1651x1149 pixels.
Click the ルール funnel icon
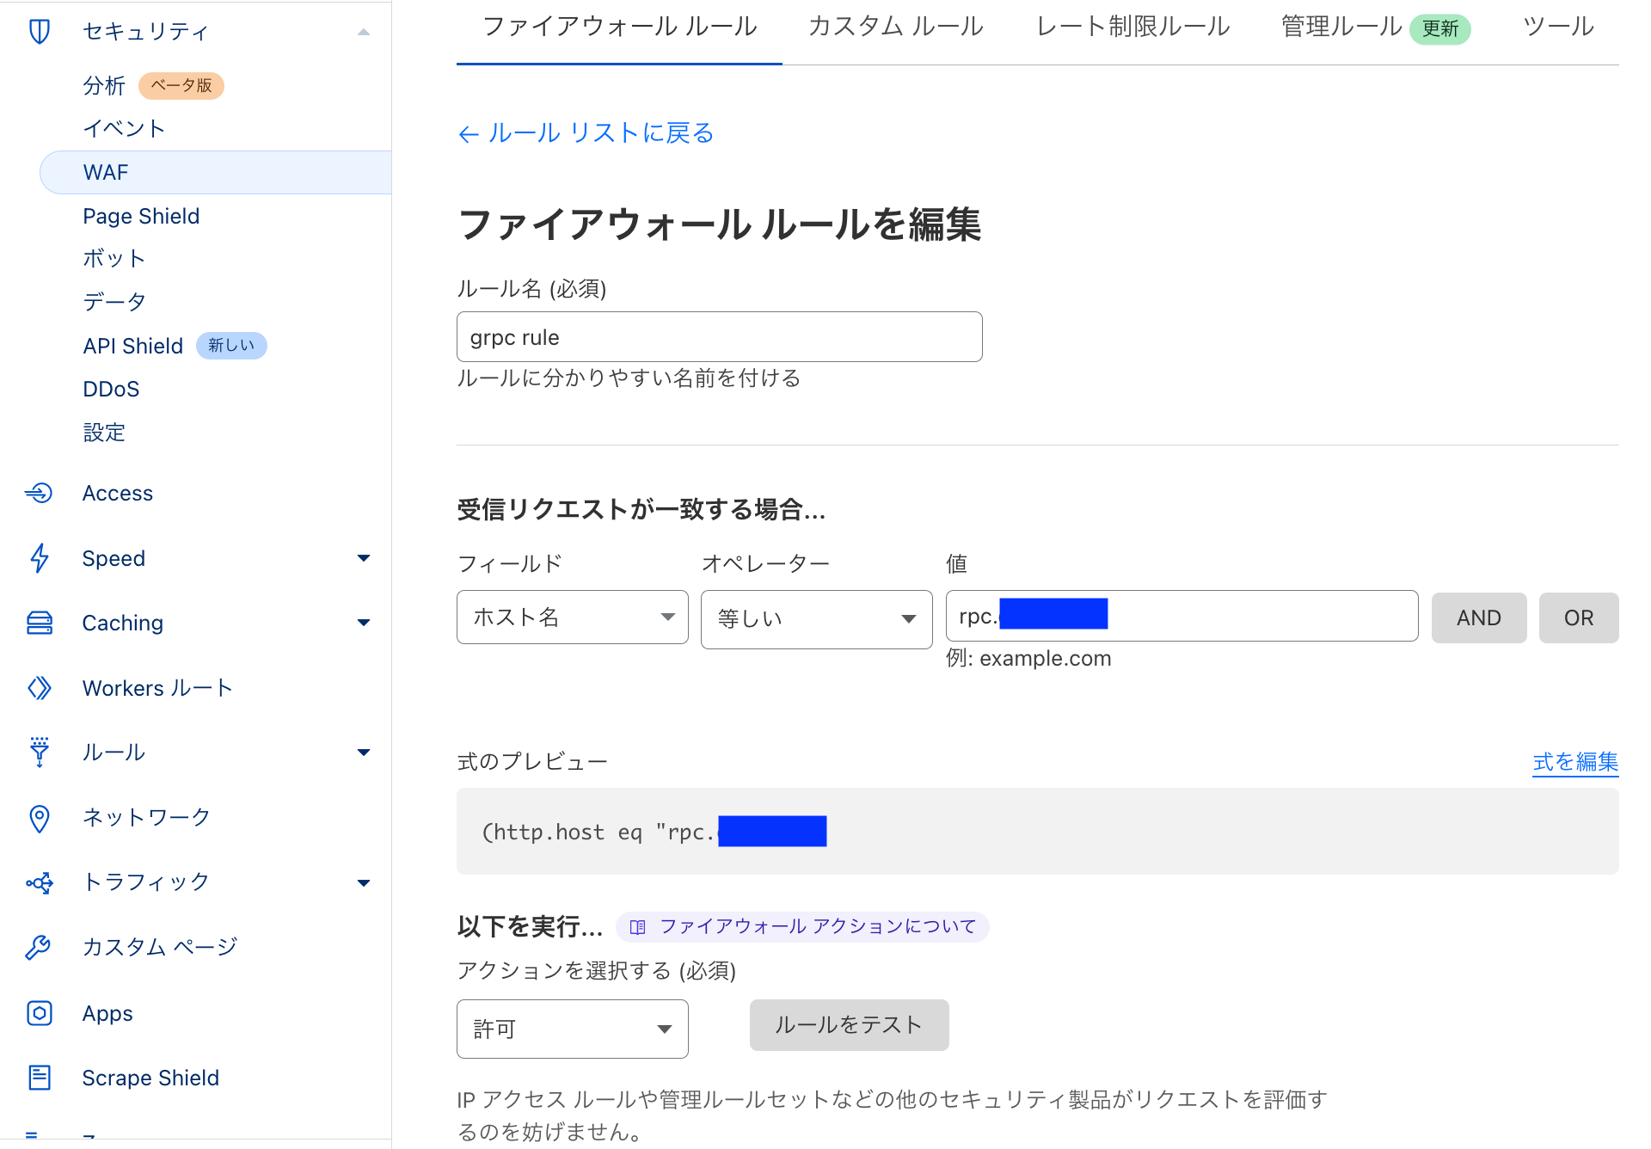39,753
